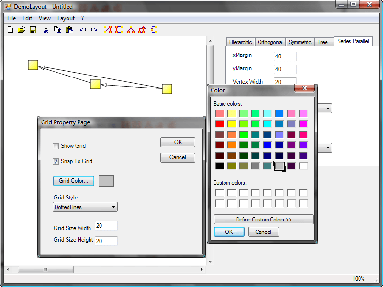
Task: Disable Snap To Grid
Action: (x=56, y=161)
